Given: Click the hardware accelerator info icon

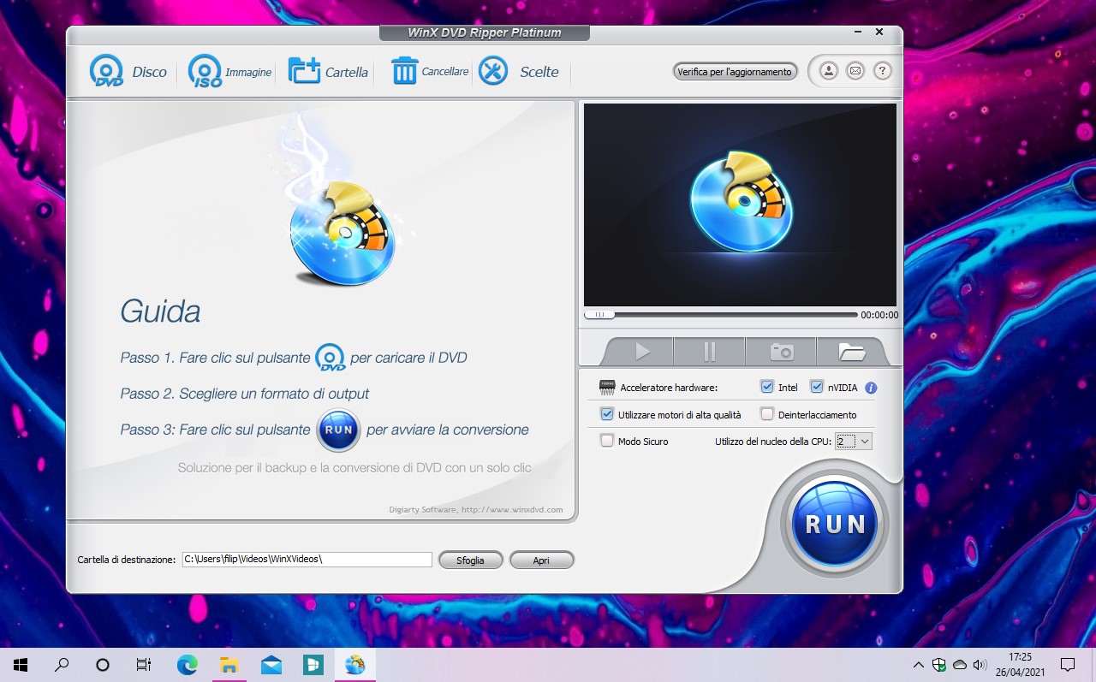Looking at the screenshot, I should point(871,388).
